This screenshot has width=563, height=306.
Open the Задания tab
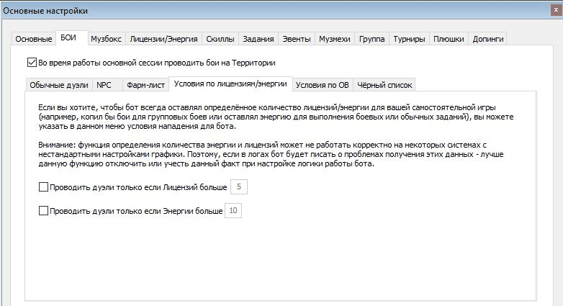point(258,39)
